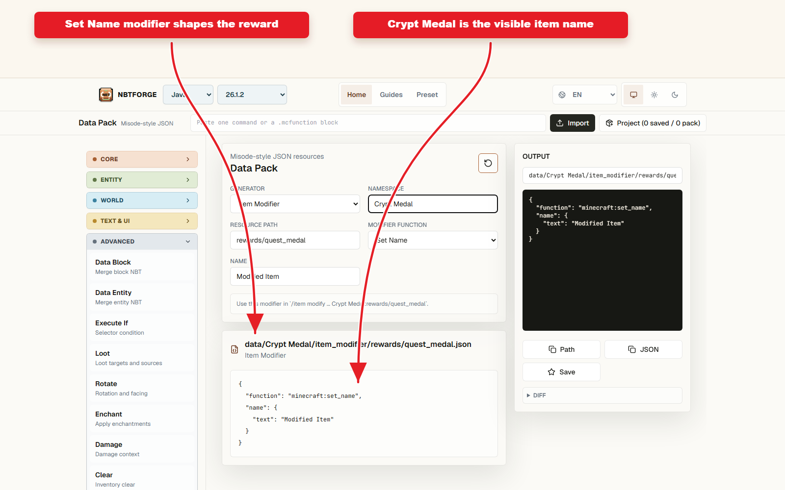The height and width of the screenshot is (490, 785).
Task: Click the dark JSON output code block
Action: click(602, 260)
